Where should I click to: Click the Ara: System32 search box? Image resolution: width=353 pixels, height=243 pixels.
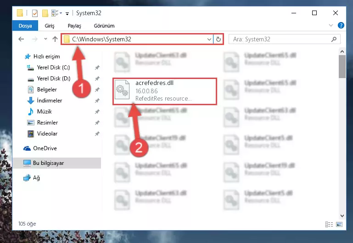pos(284,39)
